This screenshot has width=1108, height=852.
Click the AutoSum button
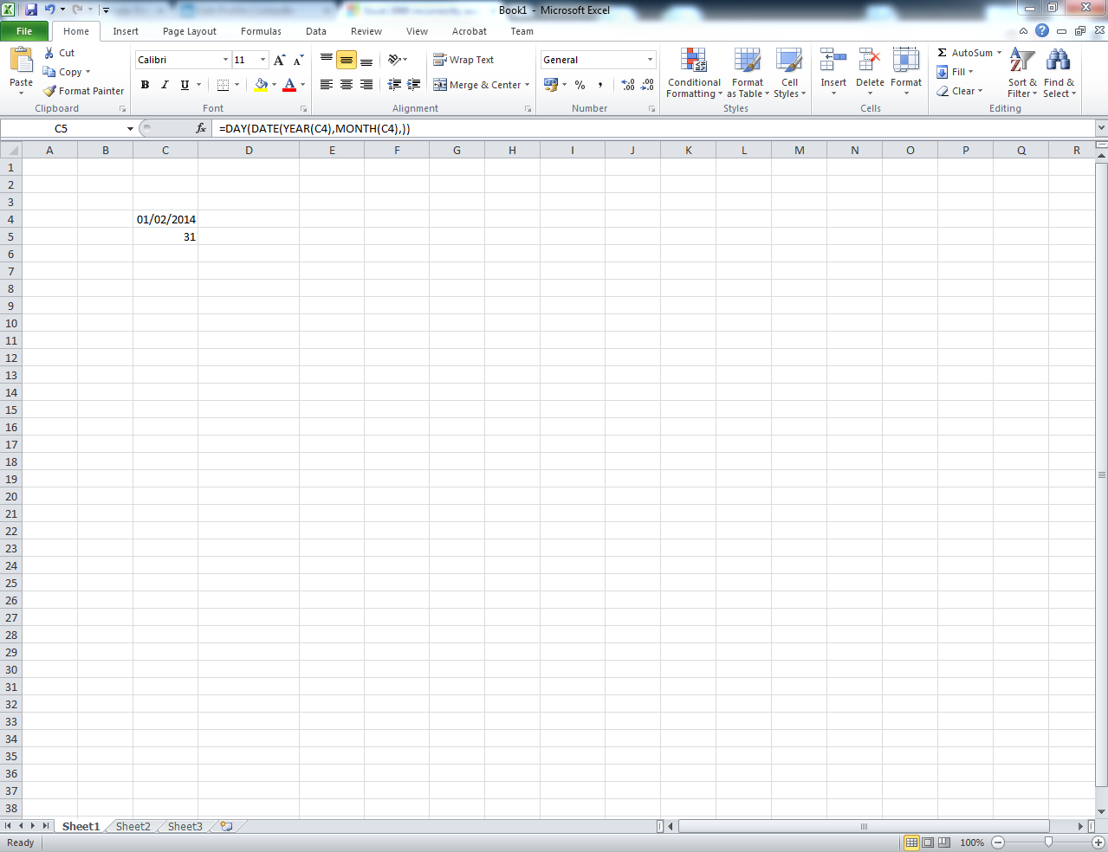coord(969,53)
